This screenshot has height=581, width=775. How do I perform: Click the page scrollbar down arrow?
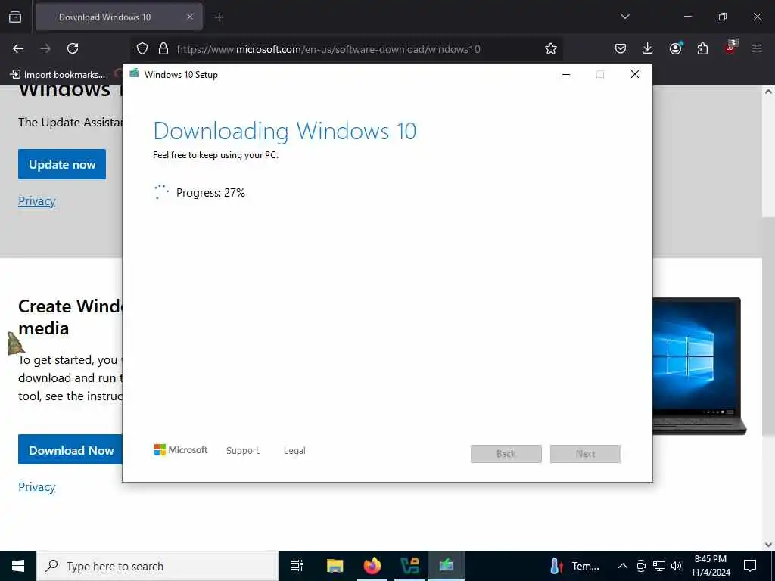(x=768, y=545)
